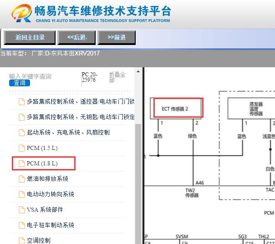Click document icon beside 电动动力转向系统
The width and height of the screenshot is (275, 244).
click(x=22, y=194)
